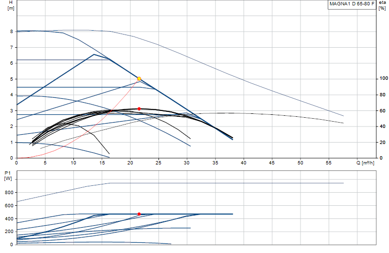The image size is (389, 253).
Task: Click the 35 tick on Q axis
Action: point(215,163)
